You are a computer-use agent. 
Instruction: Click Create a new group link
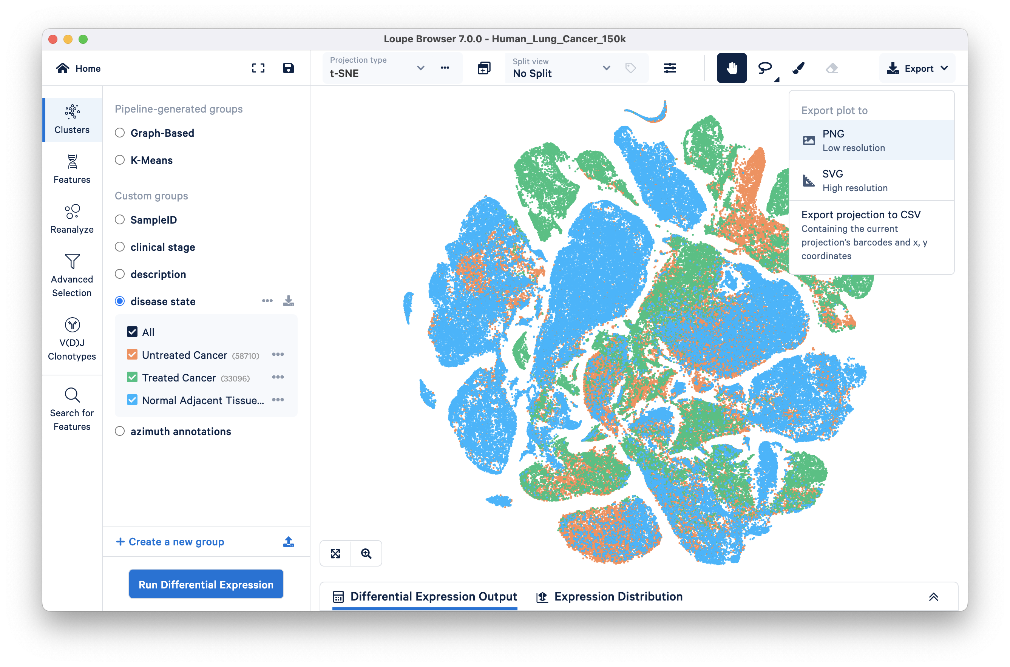coord(170,542)
